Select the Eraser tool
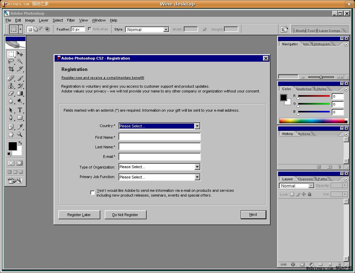The height and width of the screenshot is (273, 355). pyautogui.click(x=11, y=93)
